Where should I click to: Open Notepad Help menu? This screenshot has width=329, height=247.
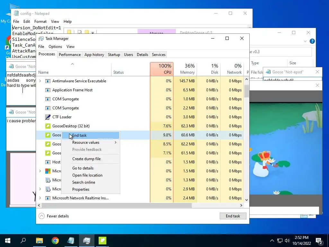67,22
